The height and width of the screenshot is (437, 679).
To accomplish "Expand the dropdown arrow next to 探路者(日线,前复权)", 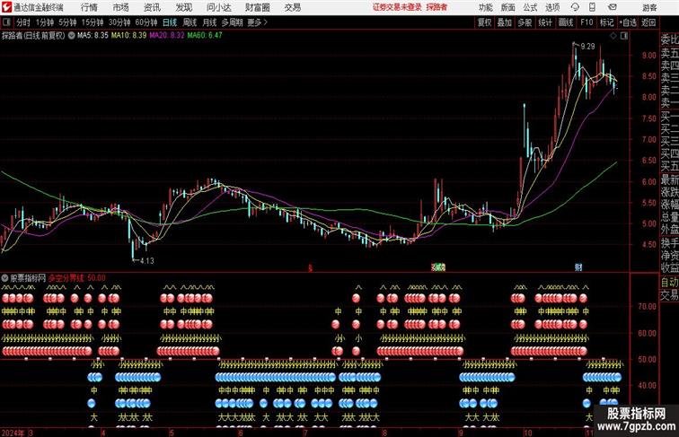I will pyautogui.click(x=72, y=36).
